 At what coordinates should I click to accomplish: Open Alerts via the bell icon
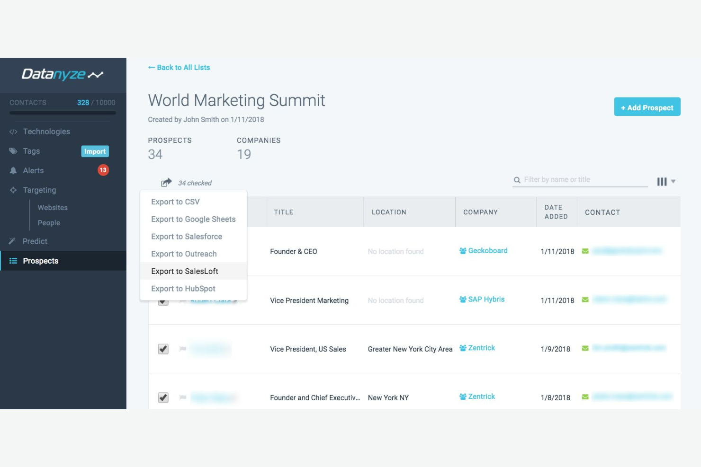[14, 170]
